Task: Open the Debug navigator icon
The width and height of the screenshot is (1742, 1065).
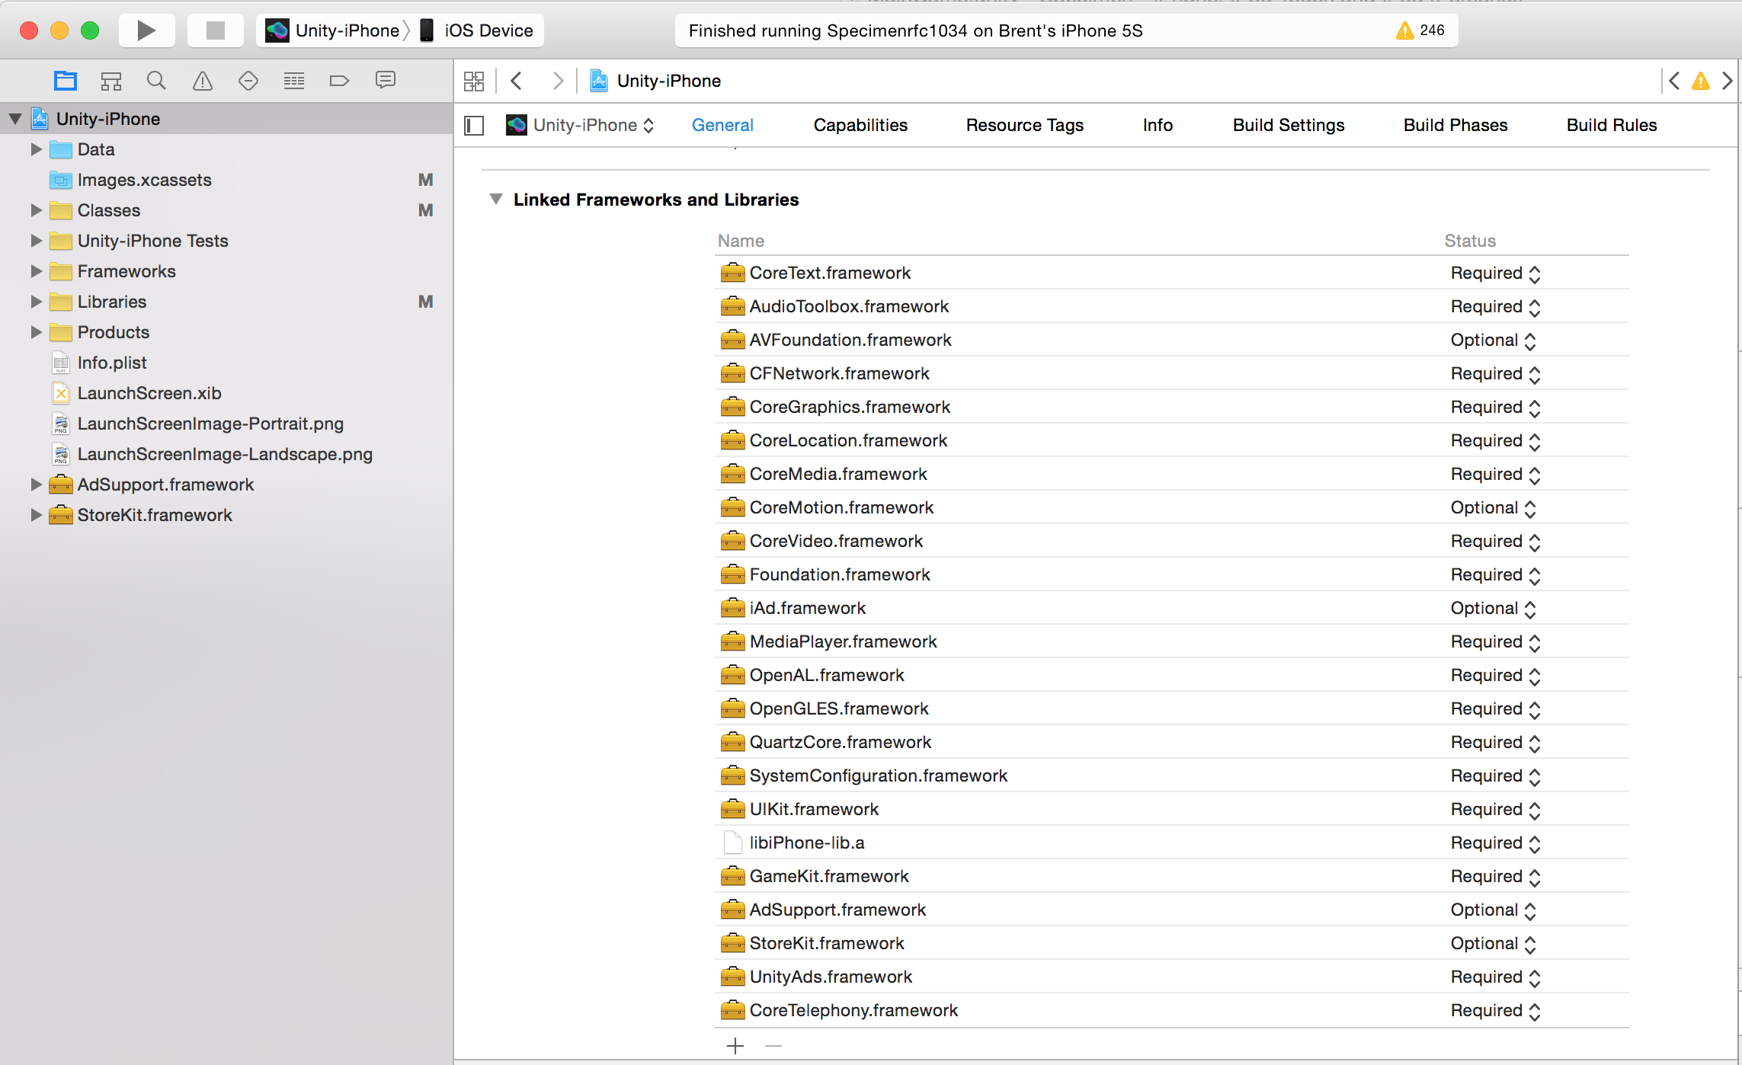Action: click(x=294, y=81)
